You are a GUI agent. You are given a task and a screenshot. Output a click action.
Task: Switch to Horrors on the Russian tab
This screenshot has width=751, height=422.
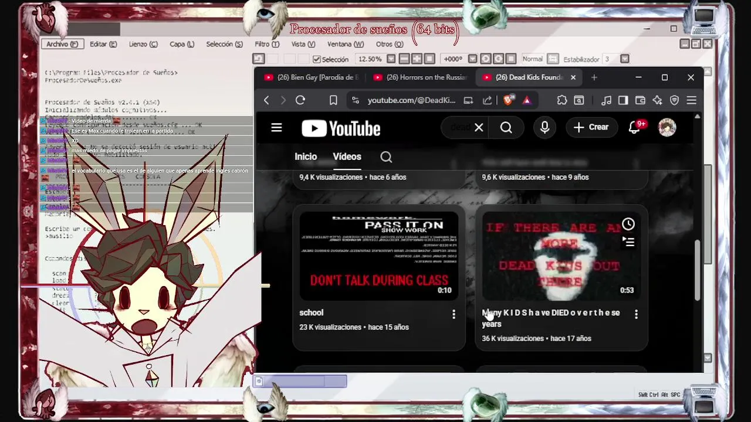coord(420,77)
